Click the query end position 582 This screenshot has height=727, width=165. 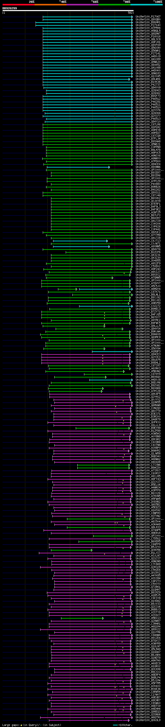(130, 13)
